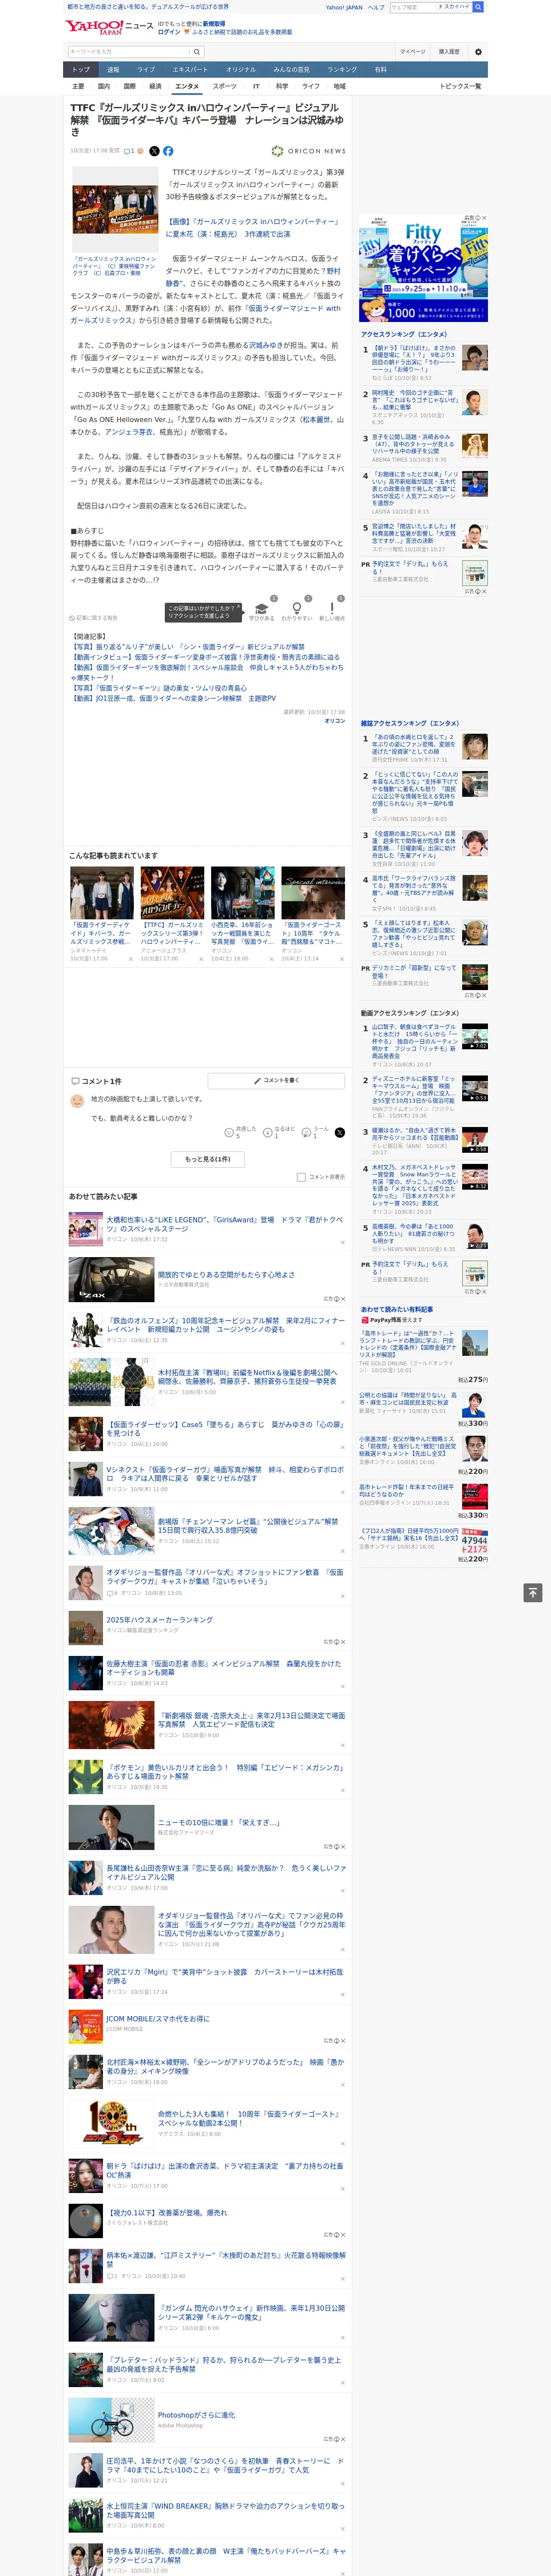Image resolution: width=551 pixels, height=2576 pixels.
Task: Open the 有料 navigation tab
Action: coord(380,70)
